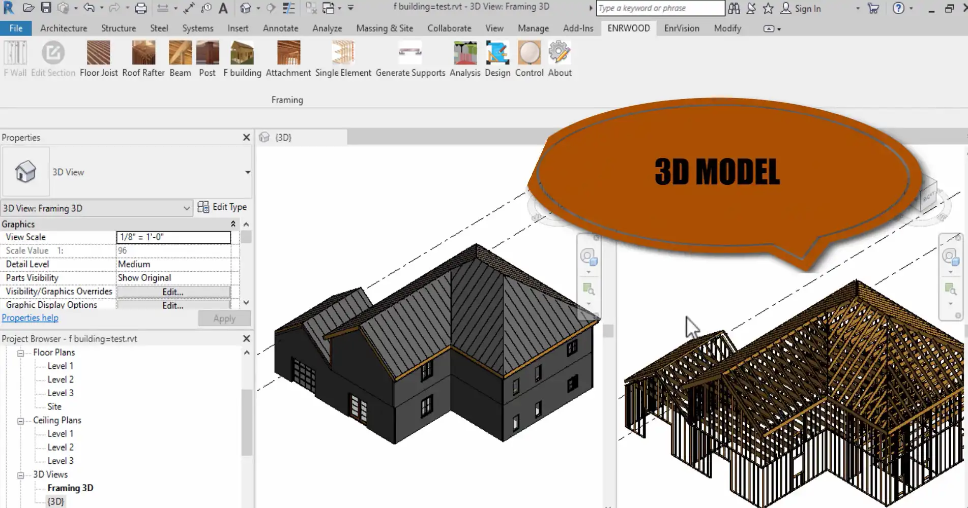The height and width of the screenshot is (508, 968).
Task: Switch to the Architecture ribbon tab
Action: tap(63, 28)
